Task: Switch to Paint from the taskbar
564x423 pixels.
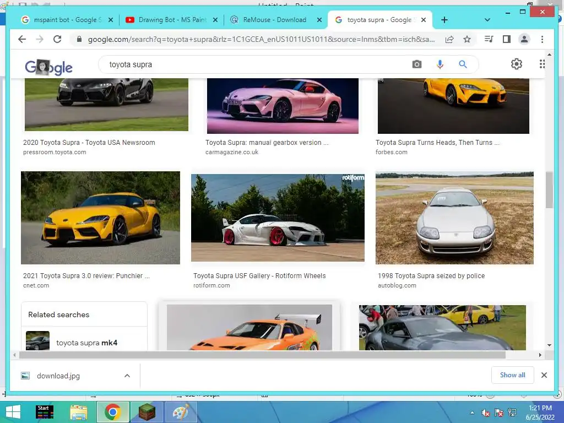Action: tap(181, 412)
